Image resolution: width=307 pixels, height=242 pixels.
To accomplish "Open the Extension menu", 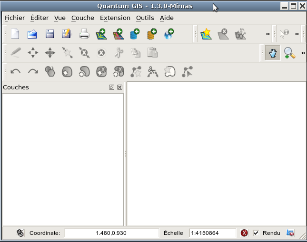I will coord(115,18).
